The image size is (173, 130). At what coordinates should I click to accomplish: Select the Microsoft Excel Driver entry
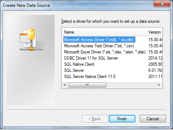pyautogui.click(x=105, y=52)
